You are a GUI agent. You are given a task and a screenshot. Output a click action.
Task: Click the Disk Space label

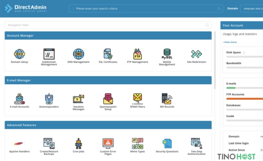click(x=233, y=52)
